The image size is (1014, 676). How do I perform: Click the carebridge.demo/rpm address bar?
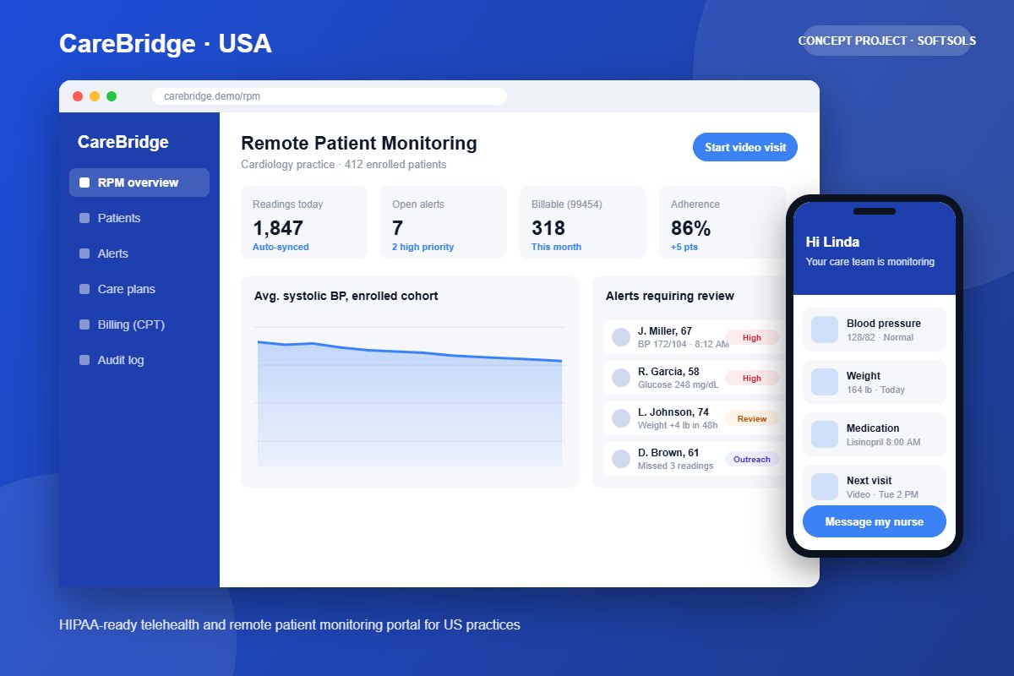click(x=330, y=96)
